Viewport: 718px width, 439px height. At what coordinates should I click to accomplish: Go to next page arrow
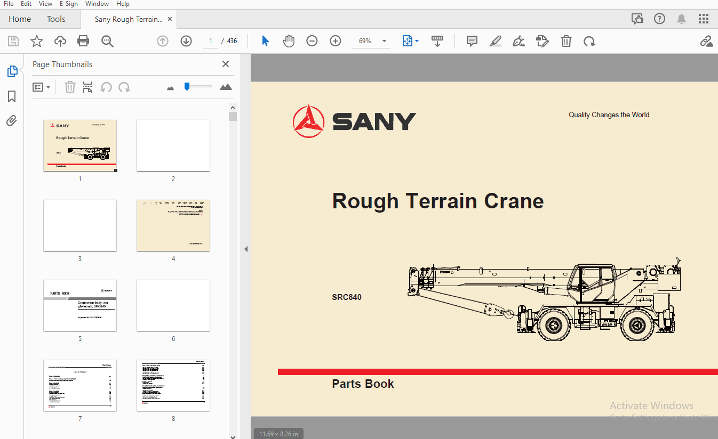pos(186,41)
